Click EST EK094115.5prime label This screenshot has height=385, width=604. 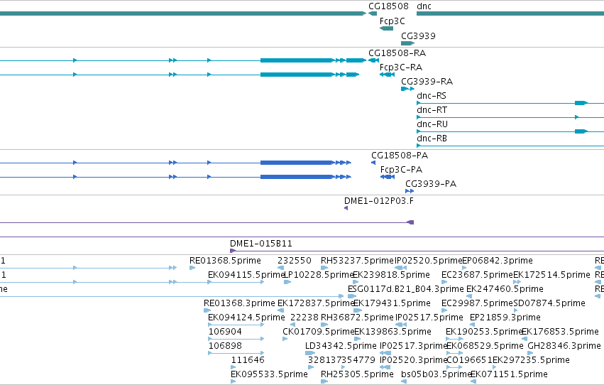coord(246,275)
